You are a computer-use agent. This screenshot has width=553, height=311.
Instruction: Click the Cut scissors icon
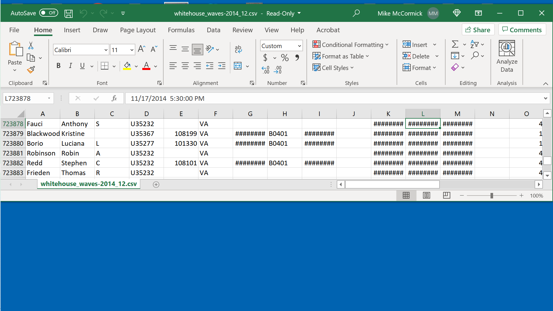click(31, 45)
